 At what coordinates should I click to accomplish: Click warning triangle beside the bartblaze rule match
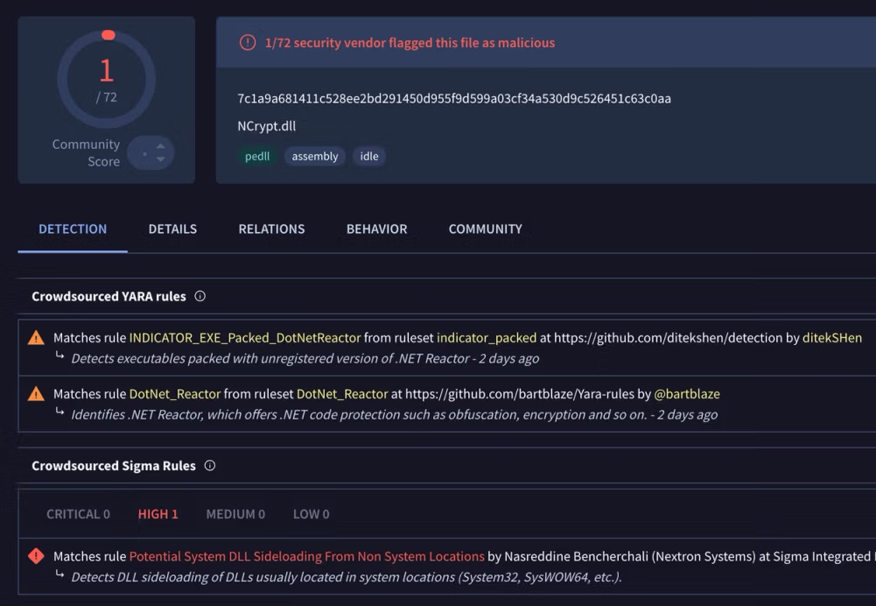click(x=36, y=394)
